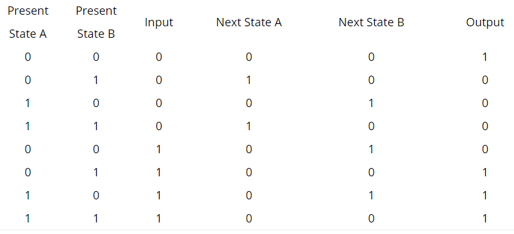Click Present State A value in the fourth row
Screen dimensions: 514x234
click(28, 126)
